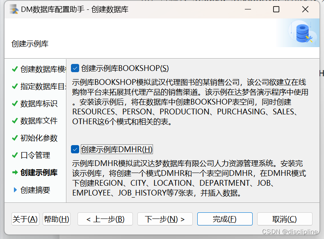Select the 创建摘要 step

[35, 190]
